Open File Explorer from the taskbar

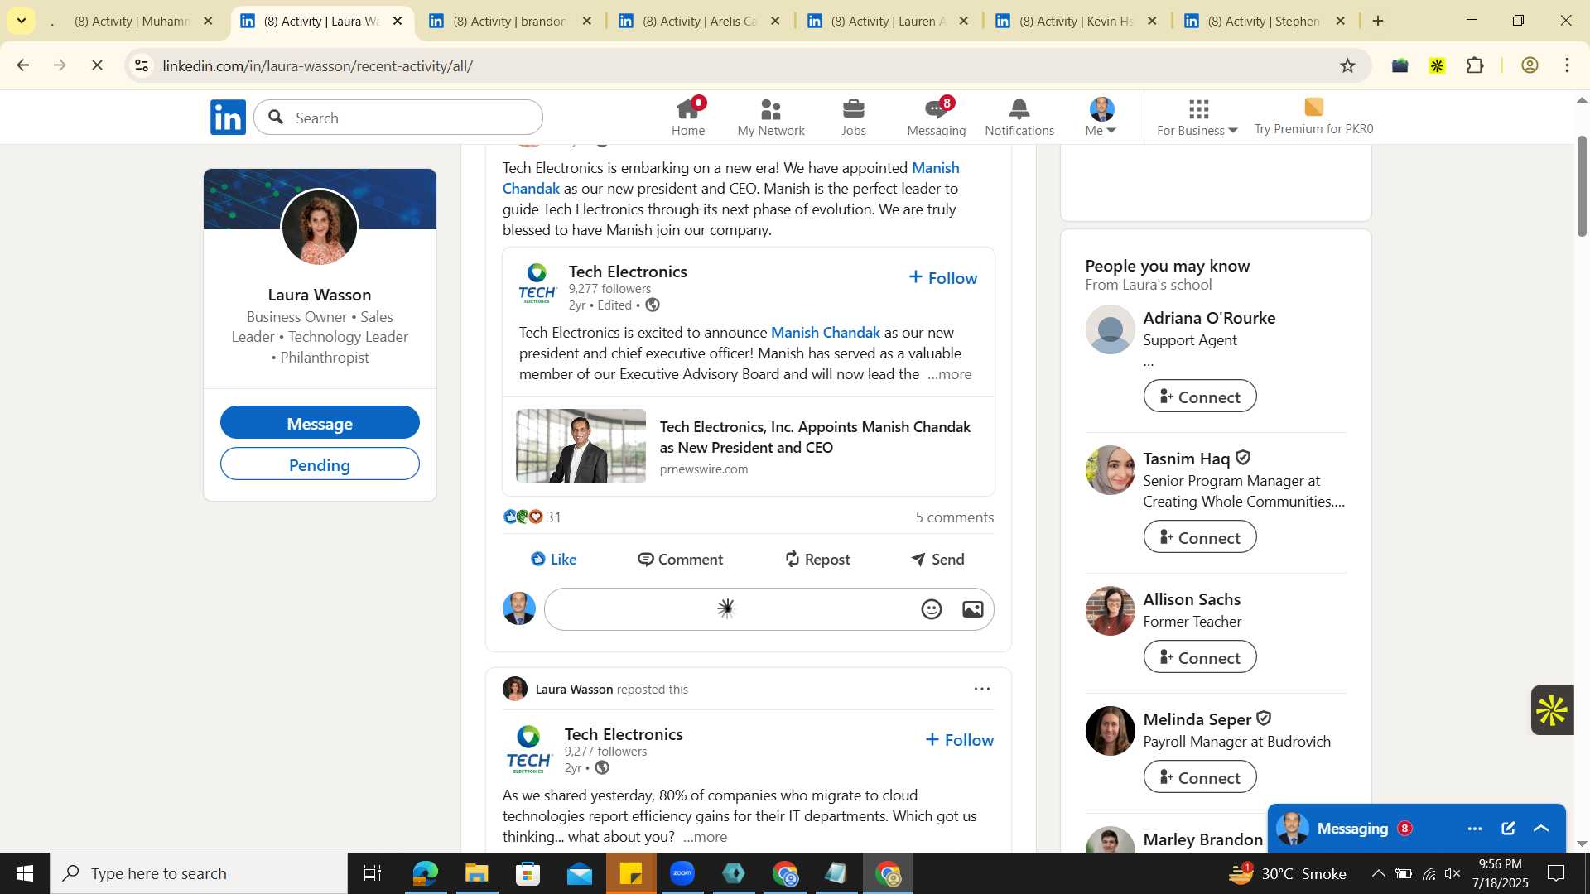[x=476, y=873]
